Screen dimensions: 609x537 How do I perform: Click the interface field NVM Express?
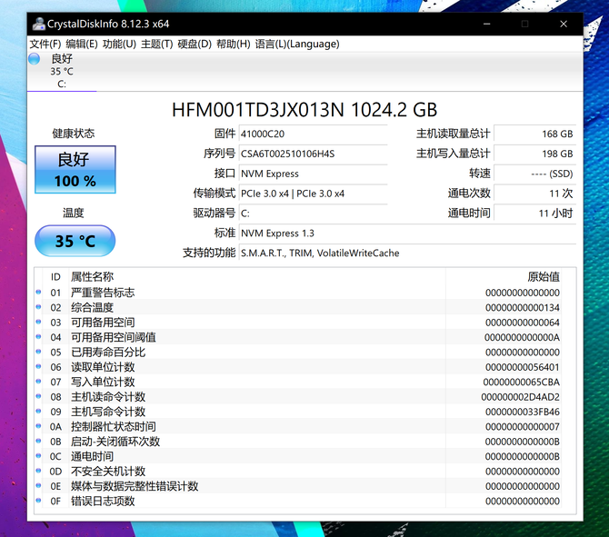click(x=313, y=174)
